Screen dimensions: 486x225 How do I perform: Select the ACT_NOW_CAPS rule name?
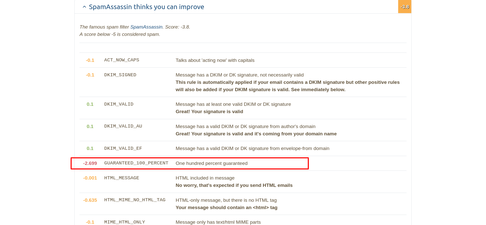coord(122,60)
